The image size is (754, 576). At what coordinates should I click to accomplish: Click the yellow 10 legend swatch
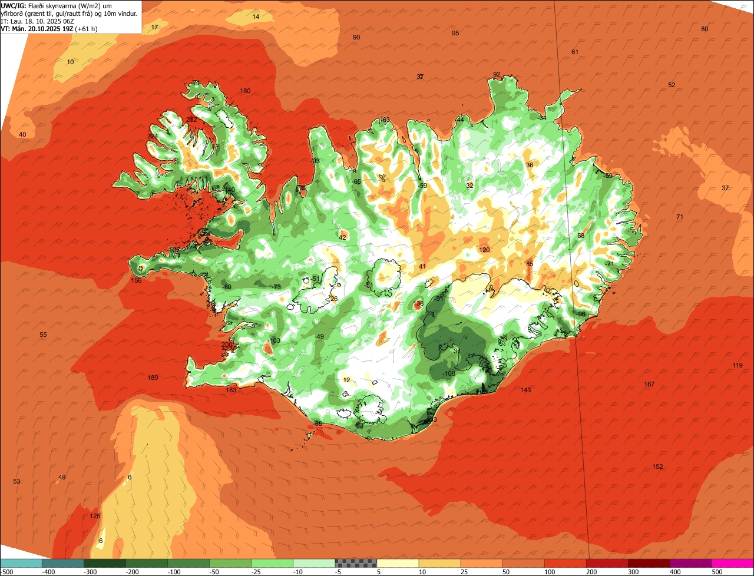pos(439,563)
